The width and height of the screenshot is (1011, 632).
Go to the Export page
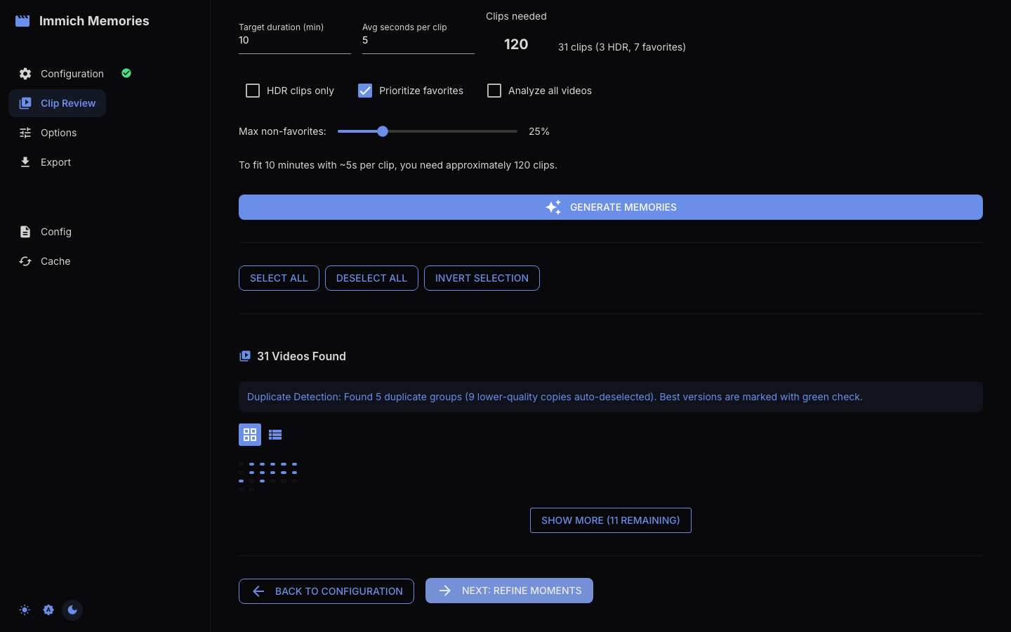(55, 162)
